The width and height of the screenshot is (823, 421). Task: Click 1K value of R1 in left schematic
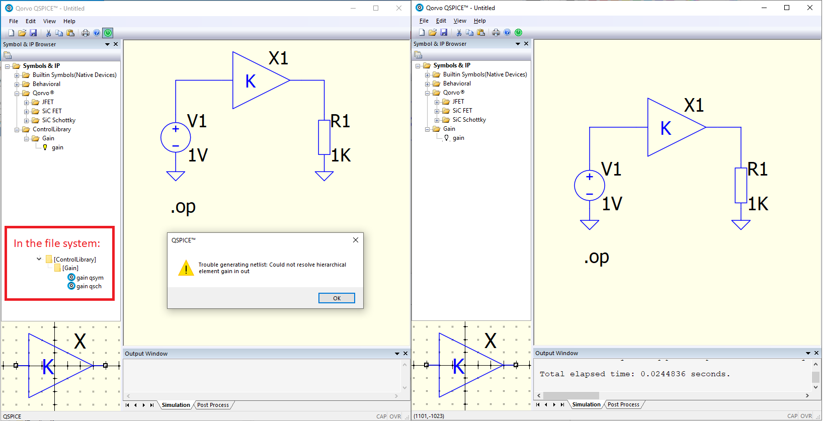coord(341,155)
